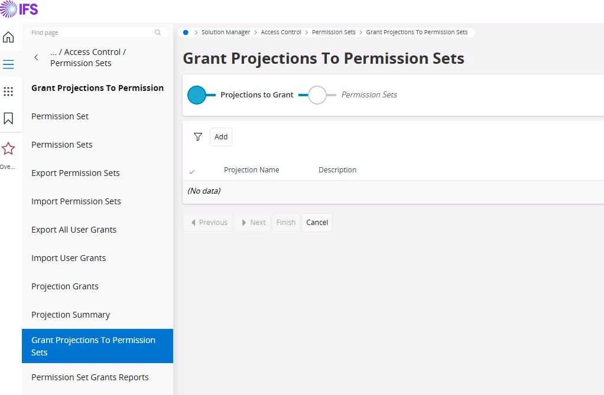Click the Cancel button

[x=317, y=223]
